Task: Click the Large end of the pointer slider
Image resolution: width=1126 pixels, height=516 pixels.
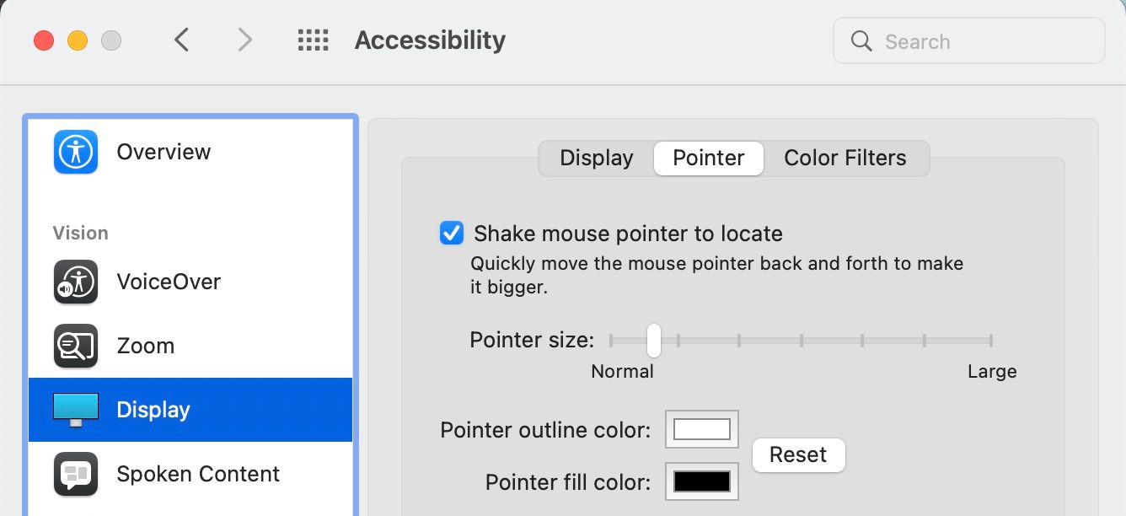Action: click(991, 340)
